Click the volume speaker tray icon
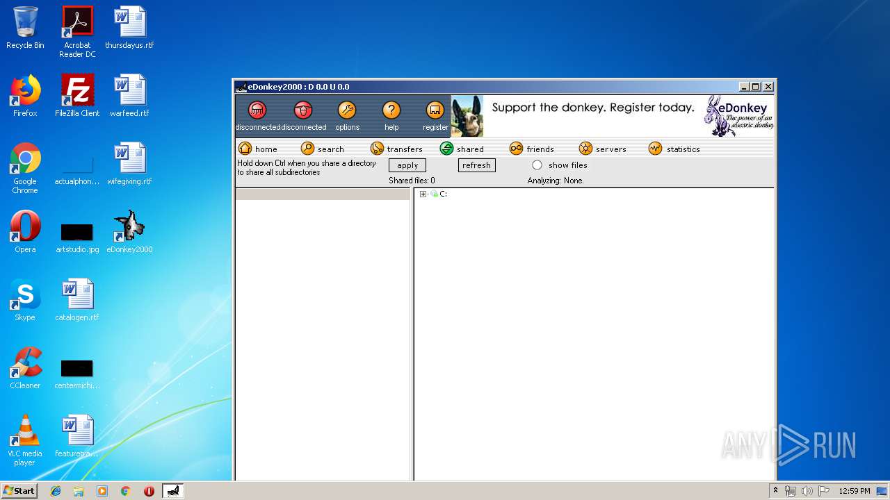The image size is (890, 500). tap(807, 491)
